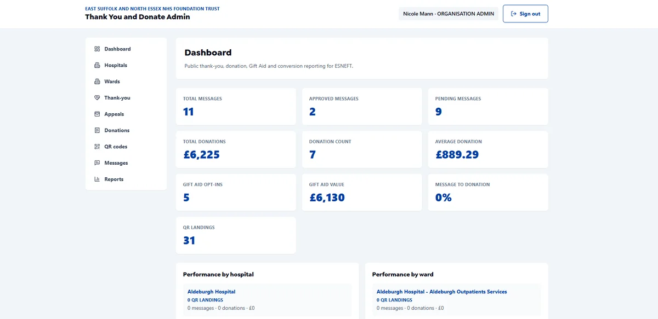The height and width of the screenshot is (319, 658).
Task: Click the Total Donations £6,225 value
Action: click(x=201, y=155)
